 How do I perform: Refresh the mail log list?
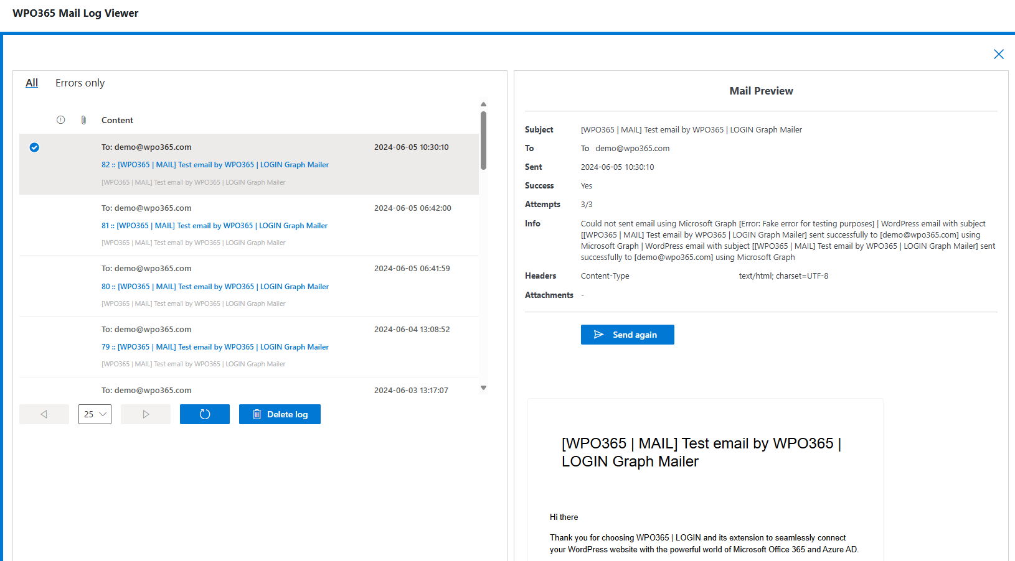[x=205, y=414]
